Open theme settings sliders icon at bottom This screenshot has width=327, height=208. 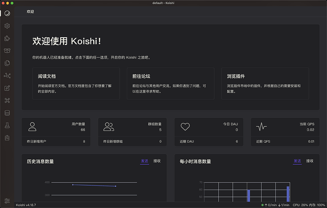pos(7,201)
